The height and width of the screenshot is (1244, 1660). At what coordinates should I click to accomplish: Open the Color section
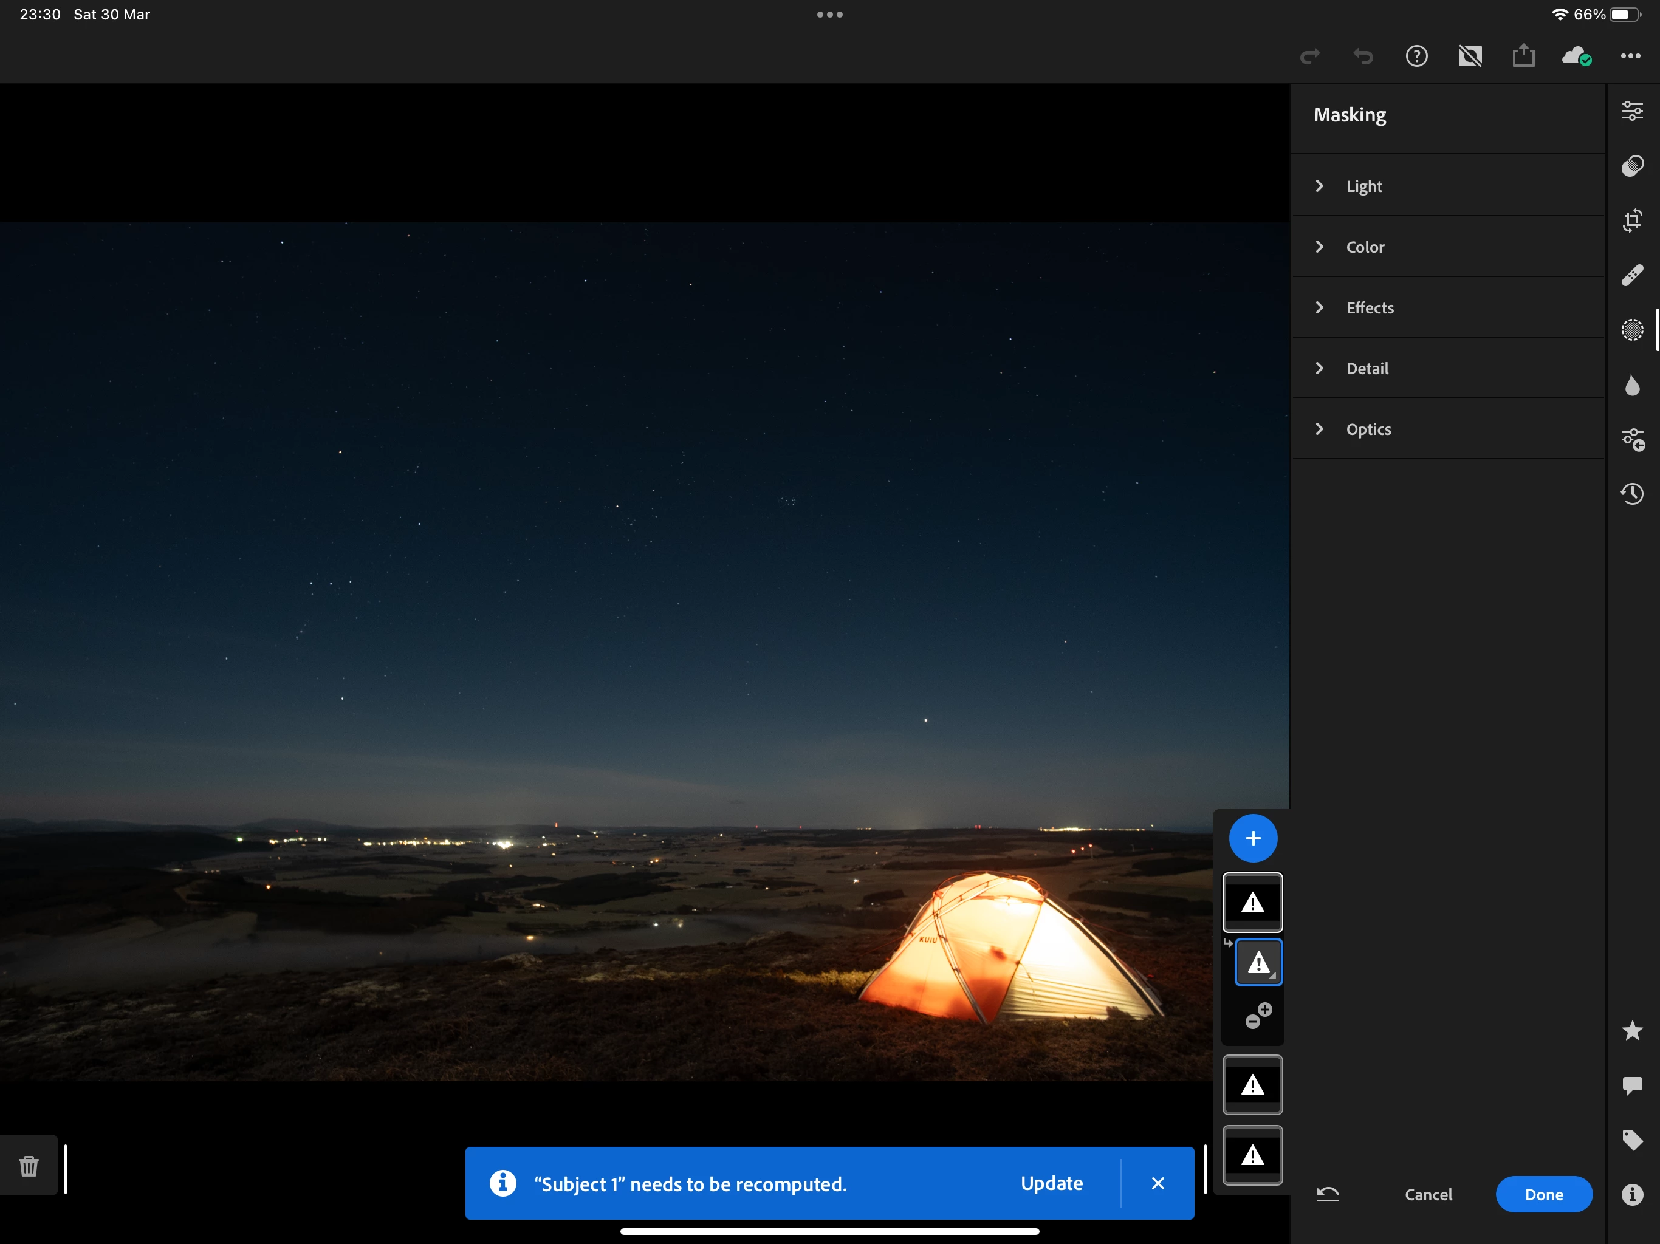[x=1364, y=247]
